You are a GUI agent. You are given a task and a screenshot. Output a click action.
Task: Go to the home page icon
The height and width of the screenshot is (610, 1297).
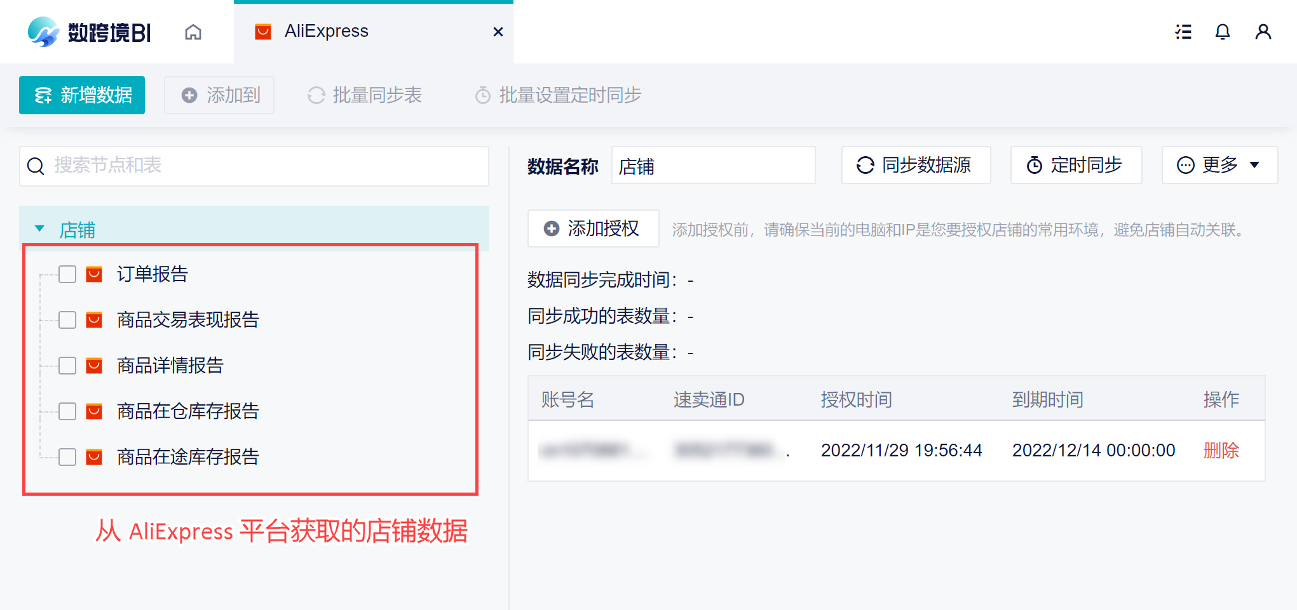click(x=193, y=32)
